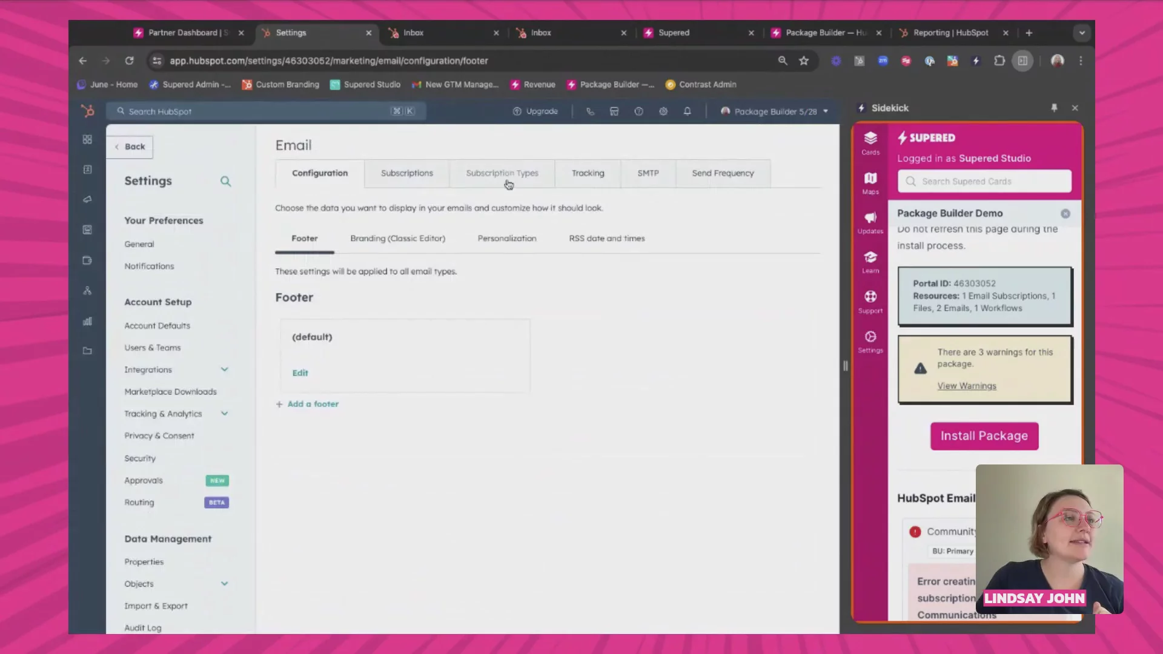Open Privacy & Consent settings
1163x654 pixels.
coord(159,436)
